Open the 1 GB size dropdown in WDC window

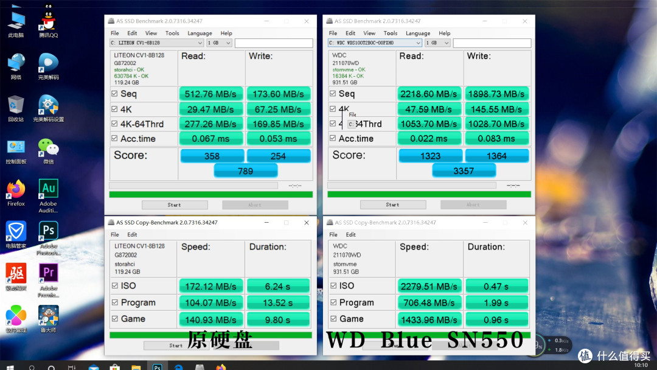[x=437, y=43]
